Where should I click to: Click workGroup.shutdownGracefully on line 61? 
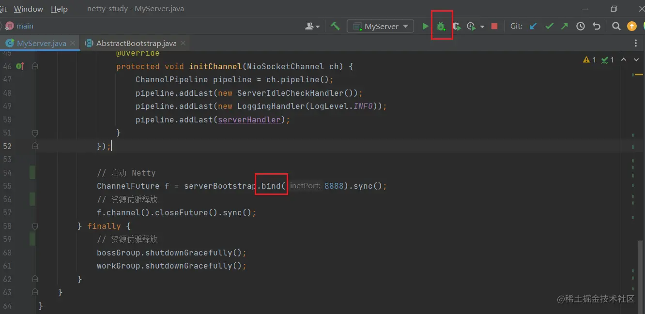169,266
